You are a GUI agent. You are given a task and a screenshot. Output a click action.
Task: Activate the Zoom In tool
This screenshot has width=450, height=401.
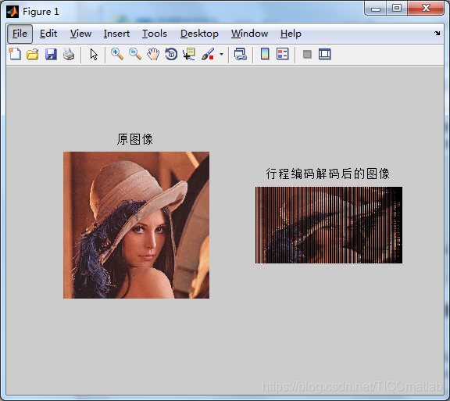click(x=117, y=54)
